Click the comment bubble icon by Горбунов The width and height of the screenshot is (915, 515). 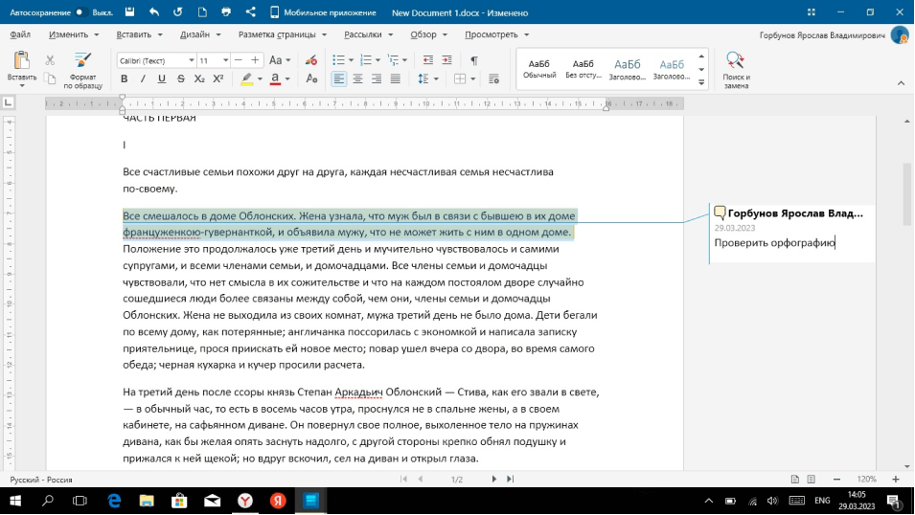click(721, 213)
